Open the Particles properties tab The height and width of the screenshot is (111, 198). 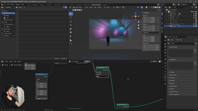pos(165,69)
